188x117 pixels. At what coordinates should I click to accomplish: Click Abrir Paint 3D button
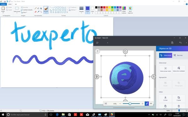130,10
